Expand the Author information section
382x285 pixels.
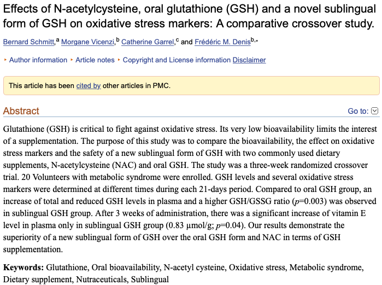tap(38, 60)
